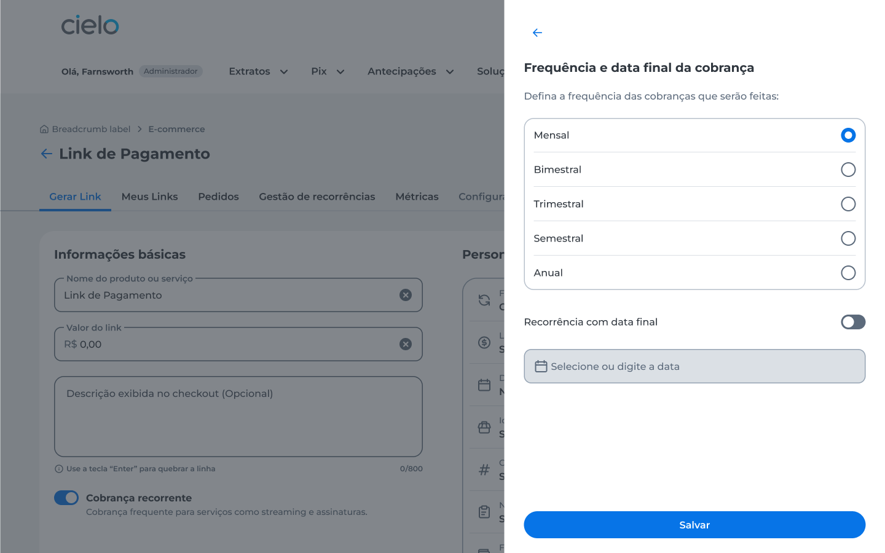Clear the product name field with X icon
Image resolution: width=885 pixels, height=553 pixels.
pos(406,295)
